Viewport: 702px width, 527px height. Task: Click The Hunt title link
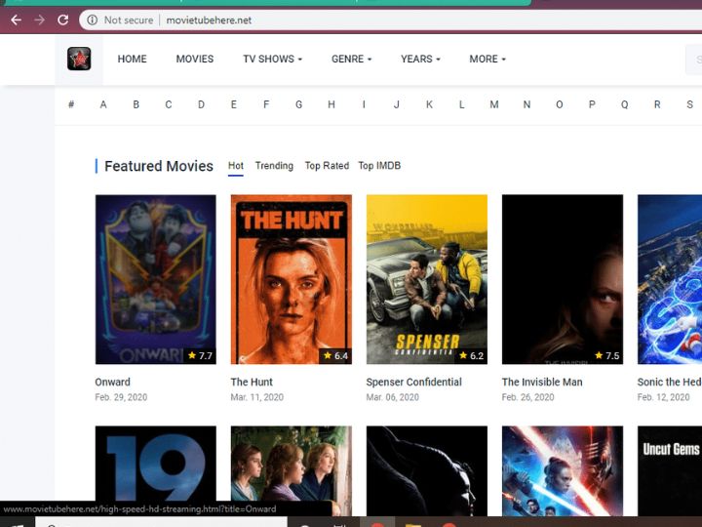252,383
